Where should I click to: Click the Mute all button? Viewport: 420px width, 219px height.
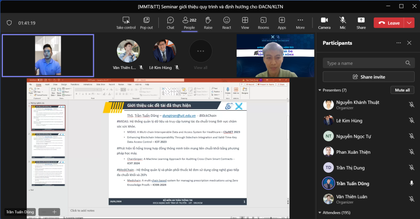[x=402, y=90]
